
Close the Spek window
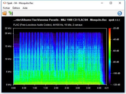point(120,3)
